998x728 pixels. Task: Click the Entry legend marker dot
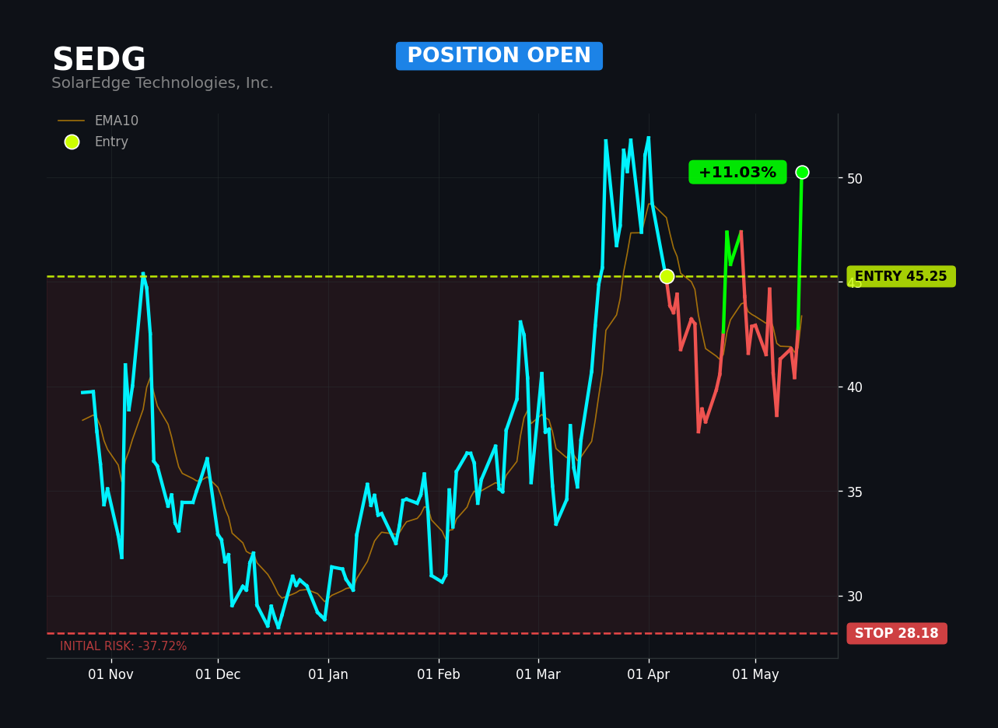72,142
